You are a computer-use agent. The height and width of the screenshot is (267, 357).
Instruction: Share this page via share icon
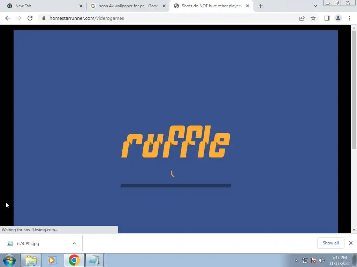tap(302, 18)
